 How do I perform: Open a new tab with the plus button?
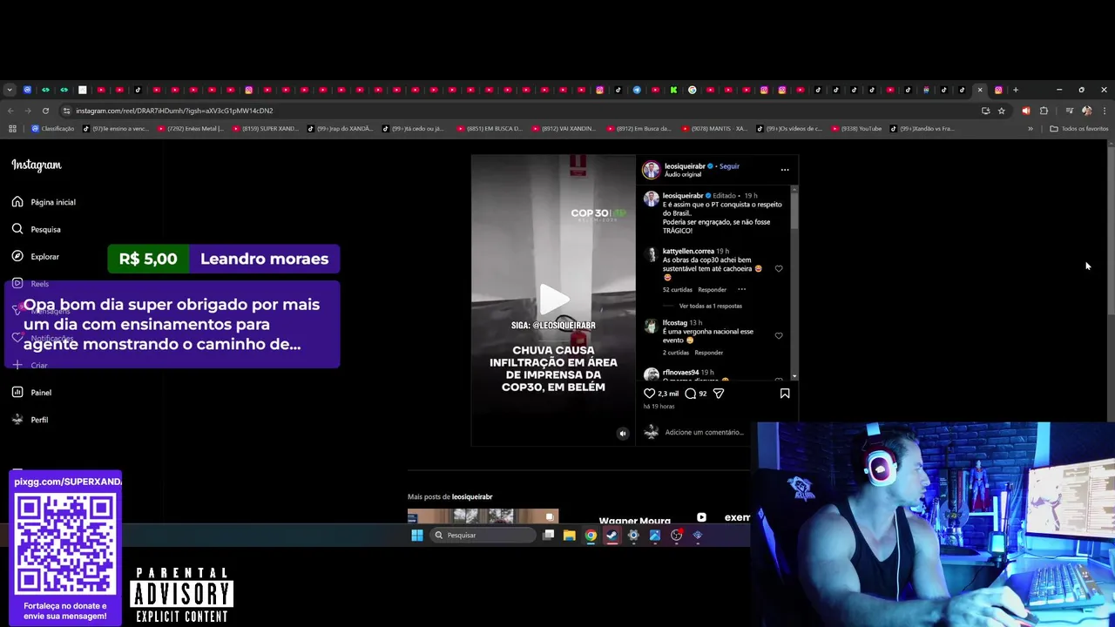1016,90
